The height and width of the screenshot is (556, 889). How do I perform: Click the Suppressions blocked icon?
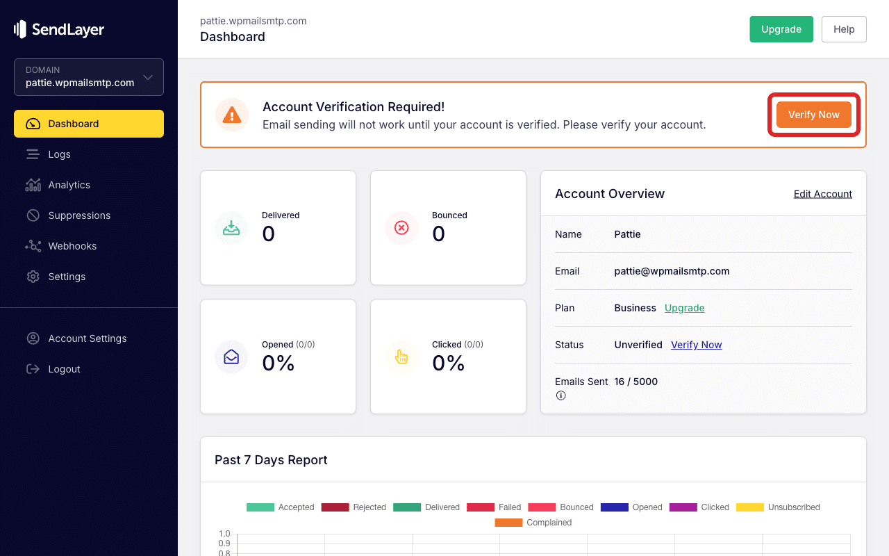click(x=33, y=215)
